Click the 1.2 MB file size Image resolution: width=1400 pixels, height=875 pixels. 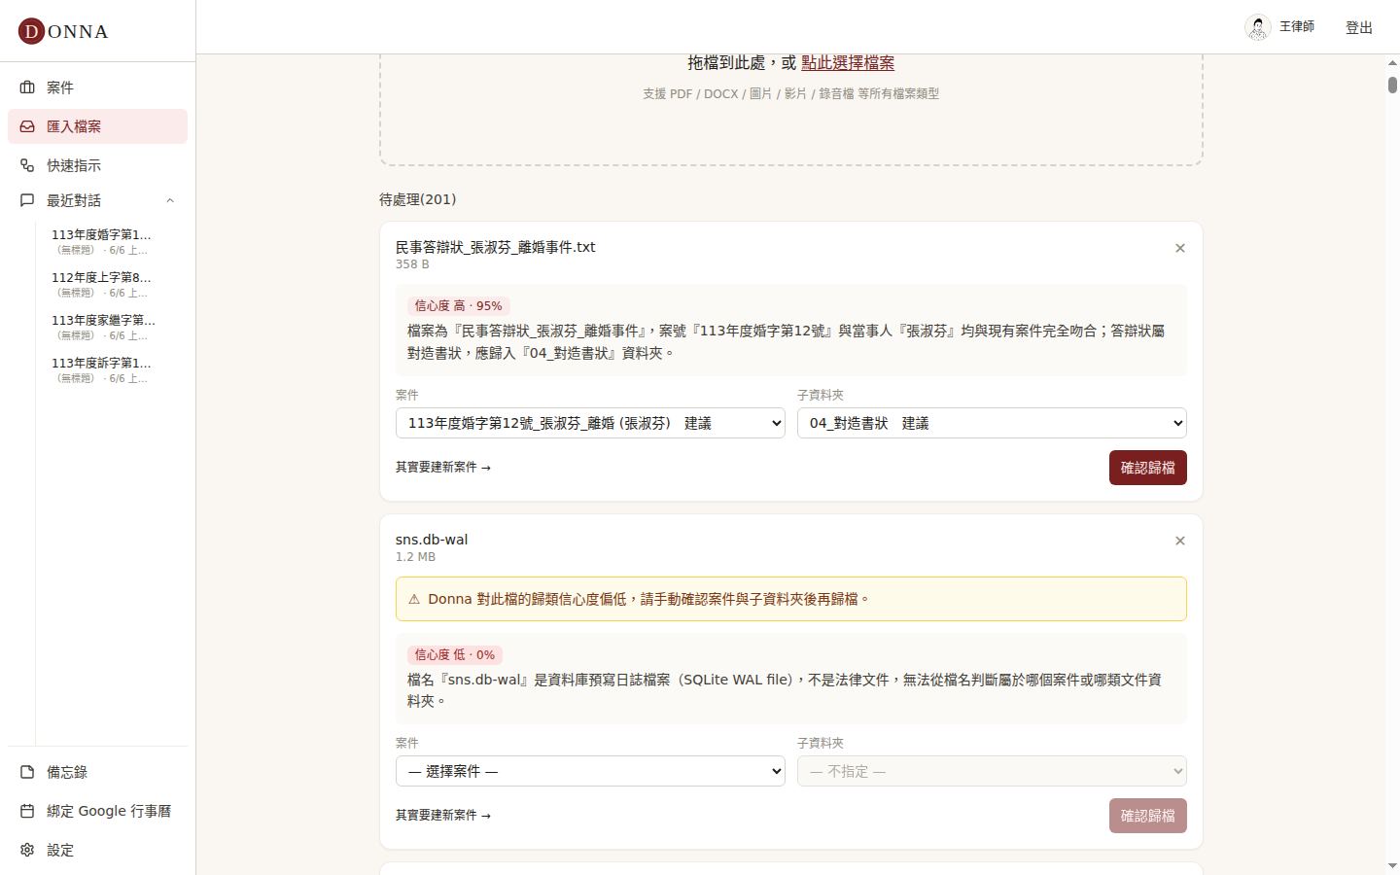[x=415, y=557]
